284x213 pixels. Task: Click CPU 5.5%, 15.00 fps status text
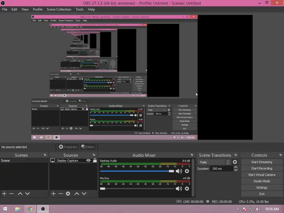[253, 202]
